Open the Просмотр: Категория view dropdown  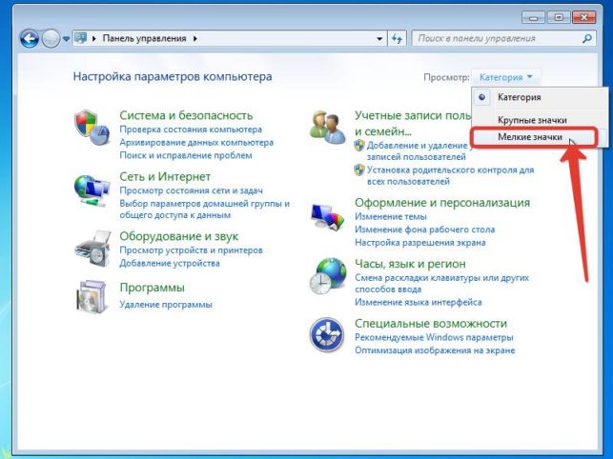(506, 77)
